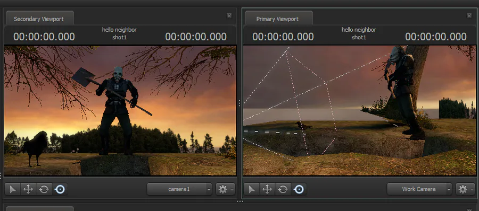Screen dimensions: 479x211
Task: Open the Secondary Viewport gear settings
Action: (225, 189)
